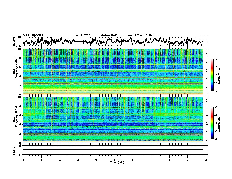Click the "8" kHz tick of ch.2 spectrogram
The image size is (232, 179).
tap(20, 106)
